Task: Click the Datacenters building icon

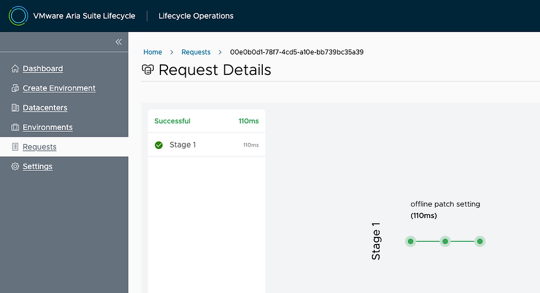Action: coord(15,108)
